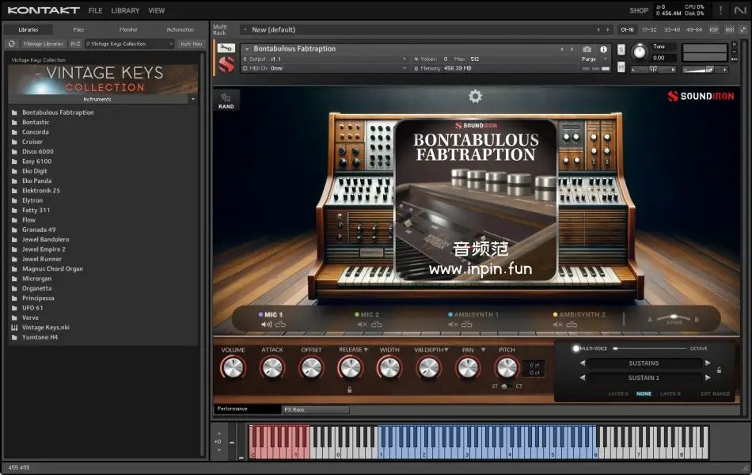Open the SHOP link
This screenshot has width=752, height=475.
[638, 10]
